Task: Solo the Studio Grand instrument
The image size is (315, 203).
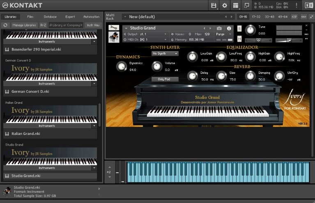Action: pyautogui.click(x=239, y=29)
